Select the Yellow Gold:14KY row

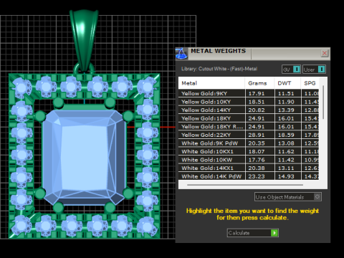pos(249,110)
